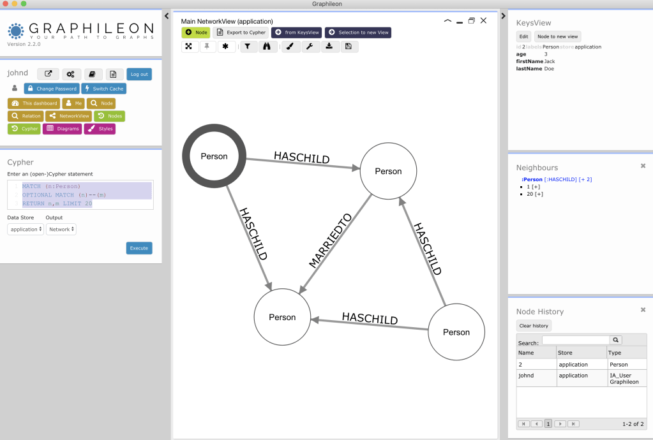The image size is (653, 440).
Task: Click the binoculars search icon
Action: [x=268, y=47]
